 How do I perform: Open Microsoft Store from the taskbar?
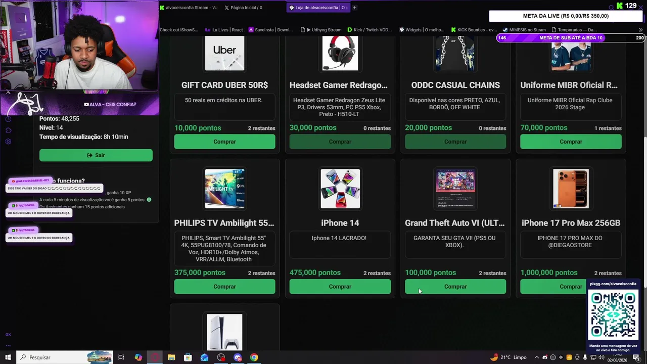coord(188,357)
